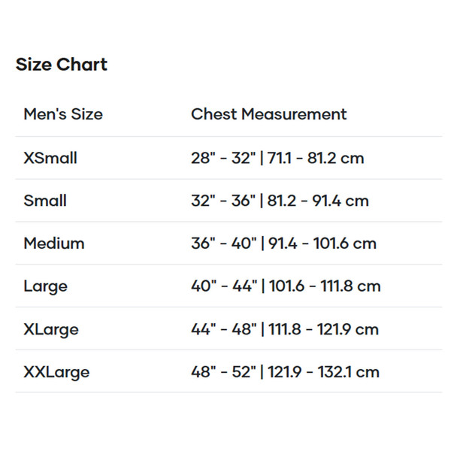Image resolution: width=457 pixels, height=457 pixels.
Task: Select the Large size label
Action: pos(45,286)
